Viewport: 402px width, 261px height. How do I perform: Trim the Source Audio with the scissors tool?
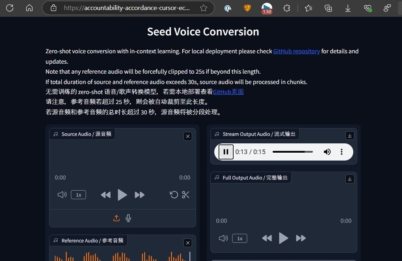(x=186, y=195)
